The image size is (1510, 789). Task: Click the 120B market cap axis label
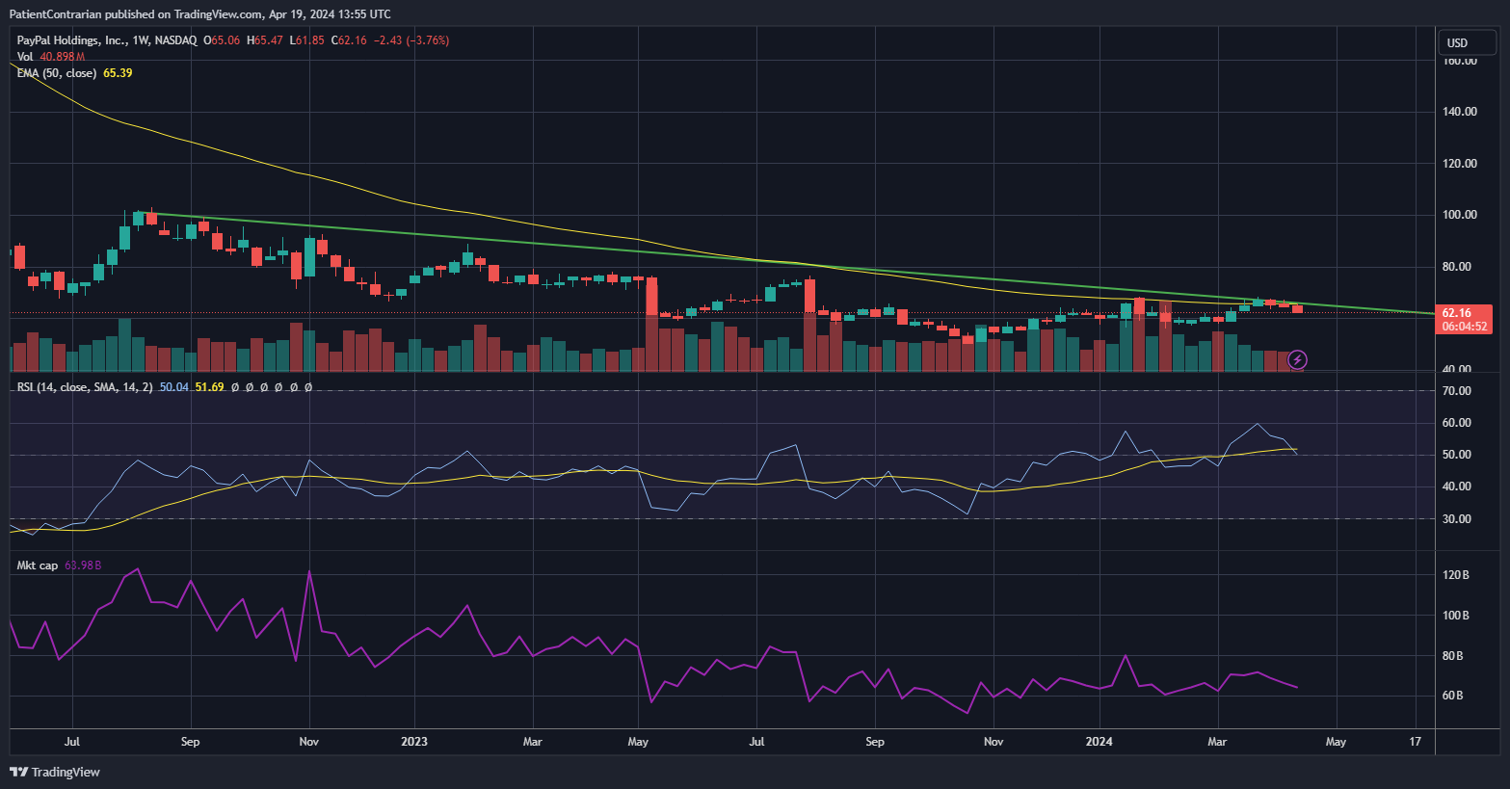1455,575
